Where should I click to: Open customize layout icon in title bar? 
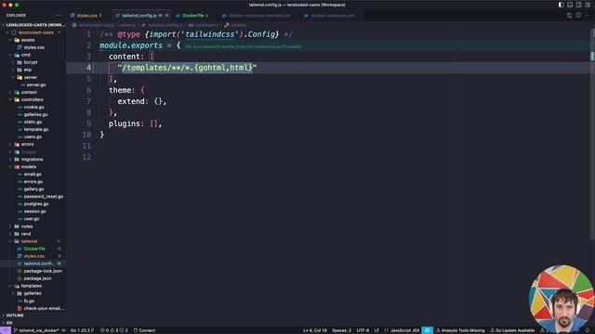coord(588,5)
